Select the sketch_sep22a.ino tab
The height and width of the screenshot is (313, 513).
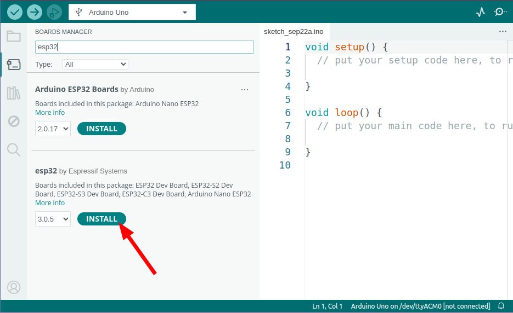294,32
